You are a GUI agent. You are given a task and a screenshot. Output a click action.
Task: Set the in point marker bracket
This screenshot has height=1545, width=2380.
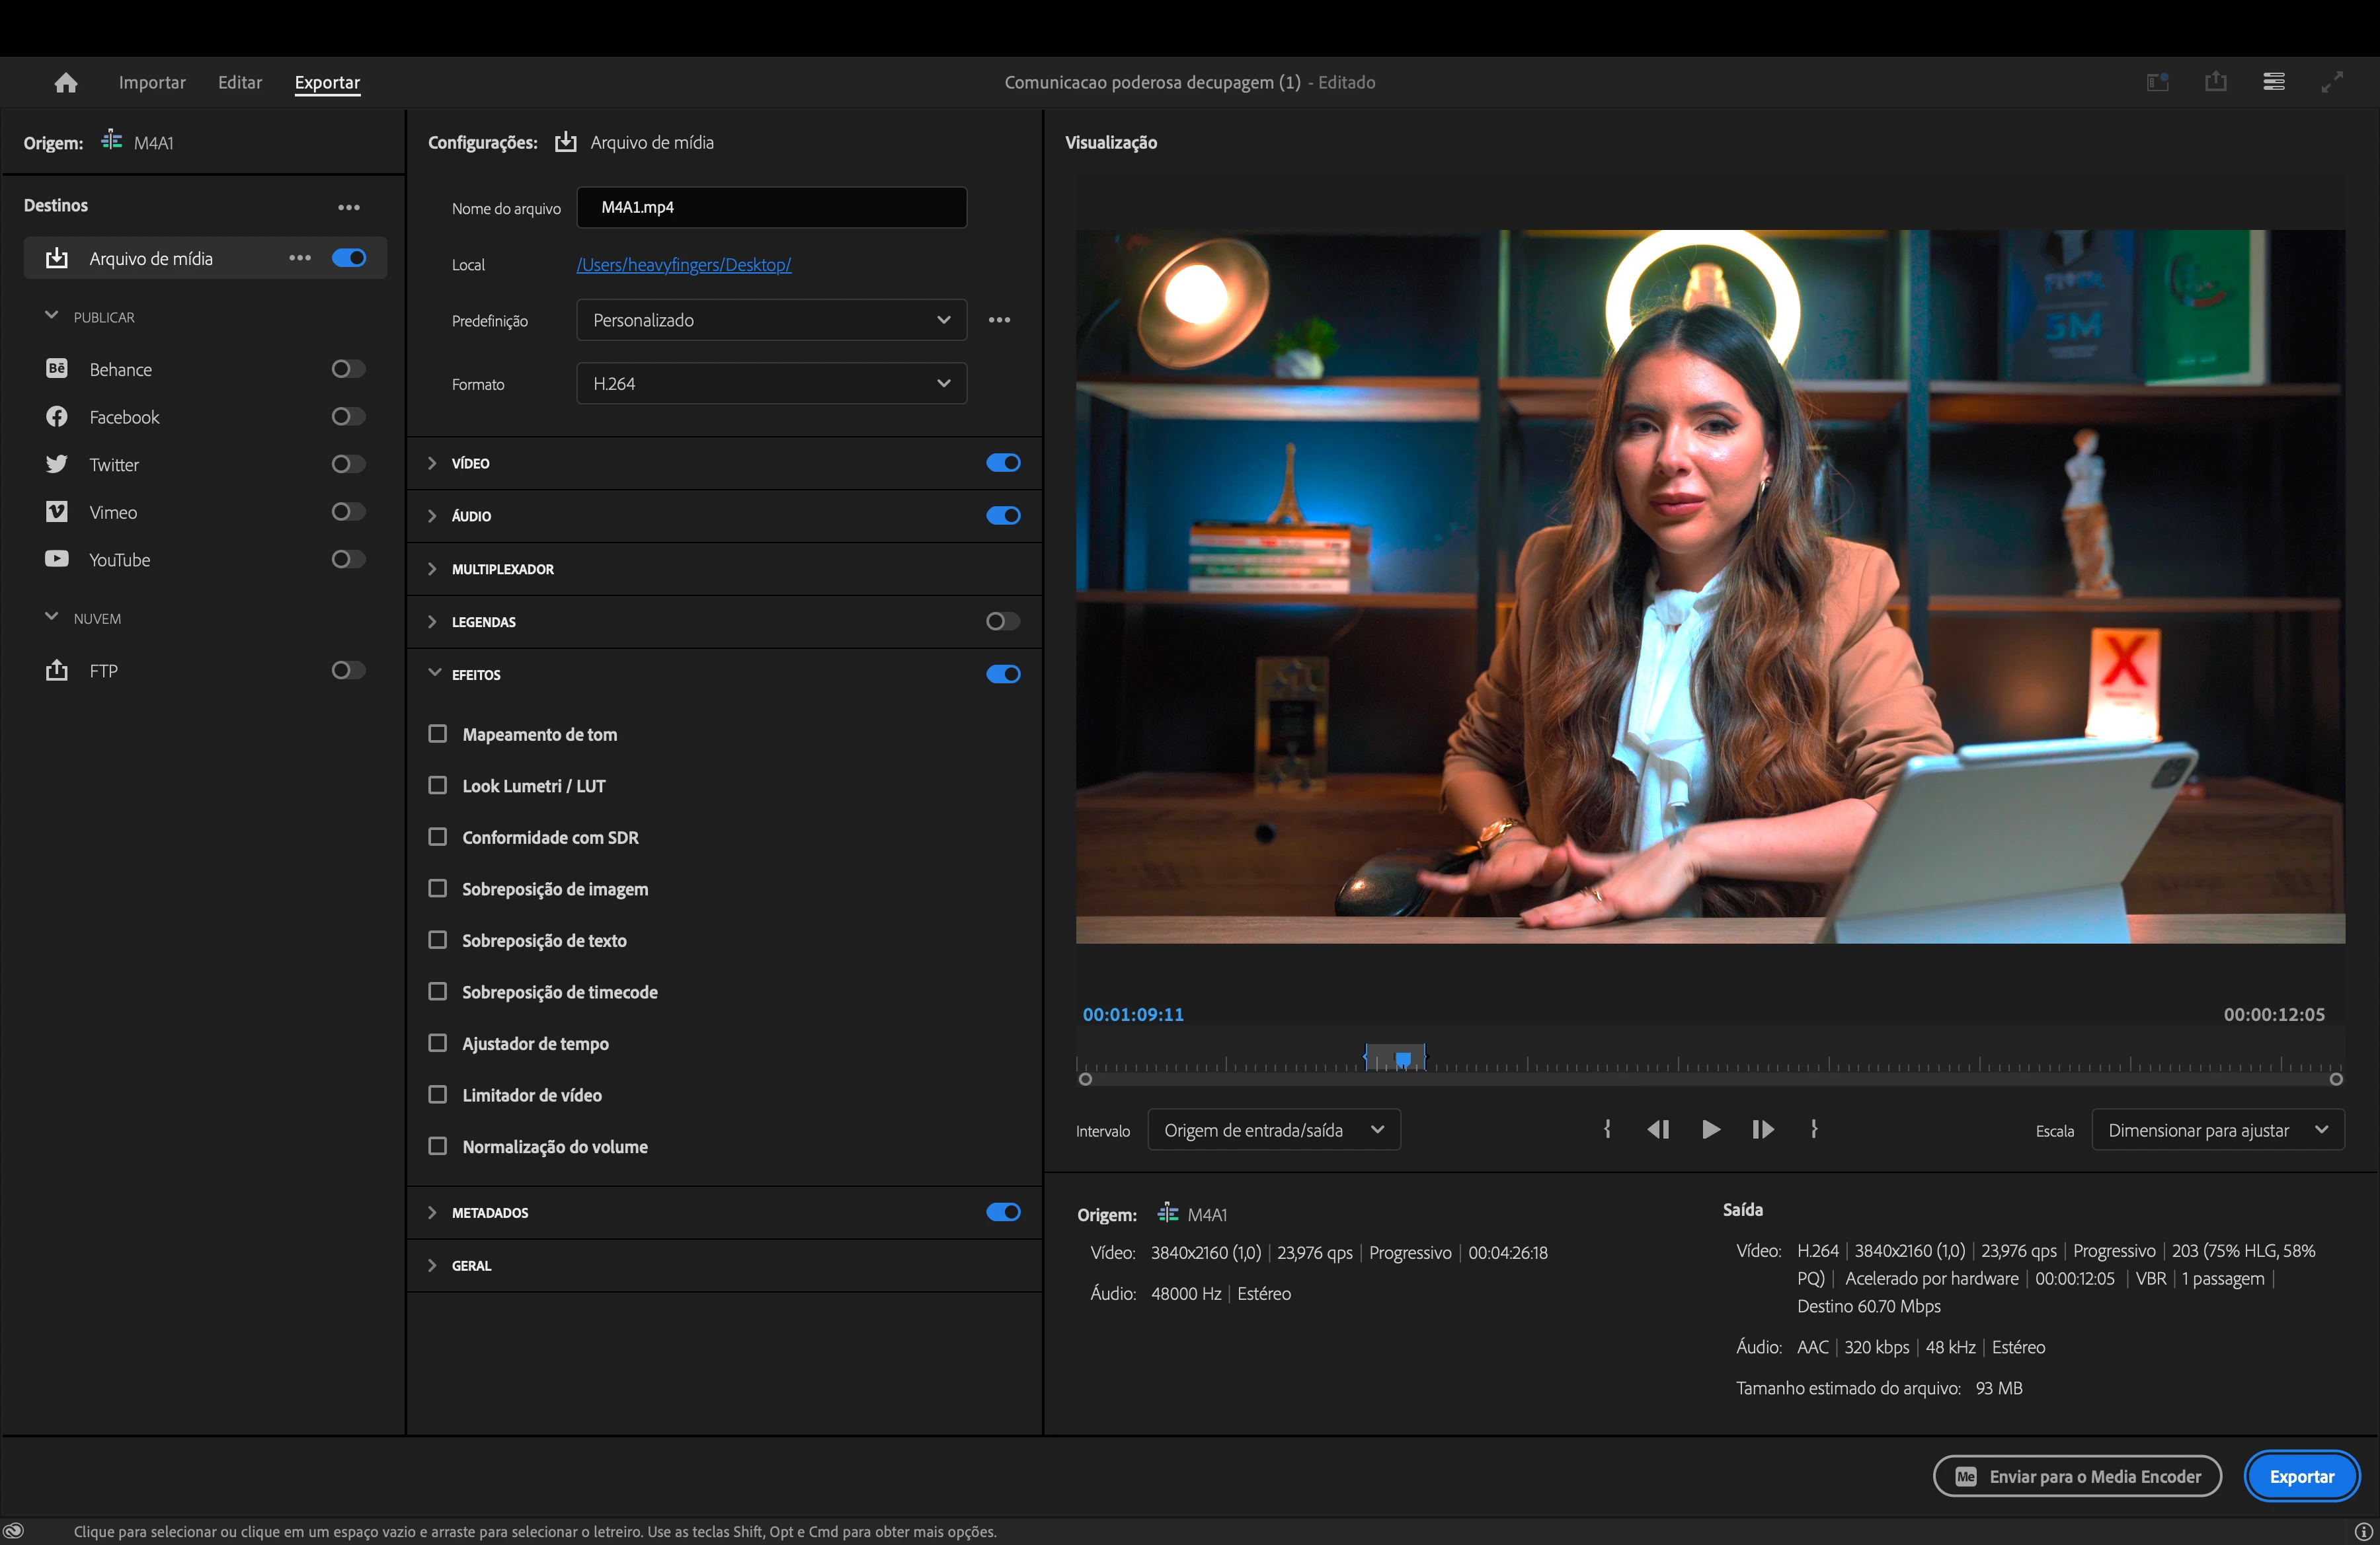click(1607, 1129)
